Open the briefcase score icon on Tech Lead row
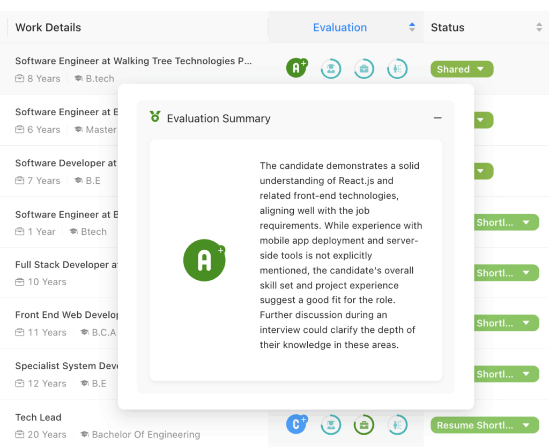Viewport: 549px width, 447px height. [364, 424]
